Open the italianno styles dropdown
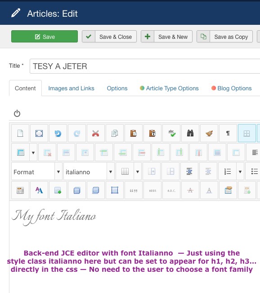 tap(89, 171)
